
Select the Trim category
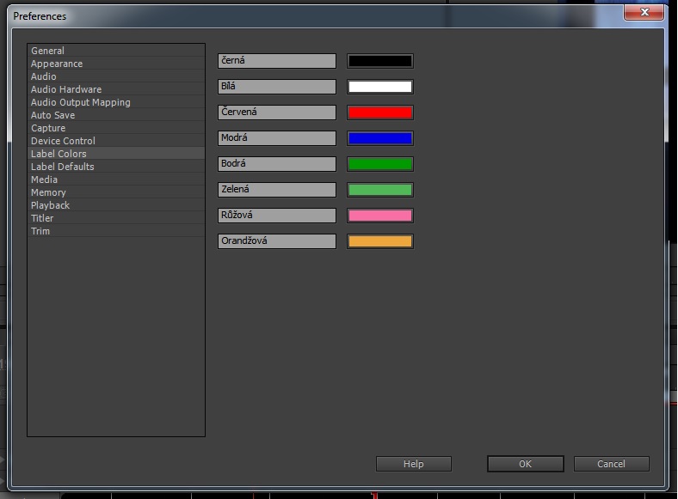116,231
